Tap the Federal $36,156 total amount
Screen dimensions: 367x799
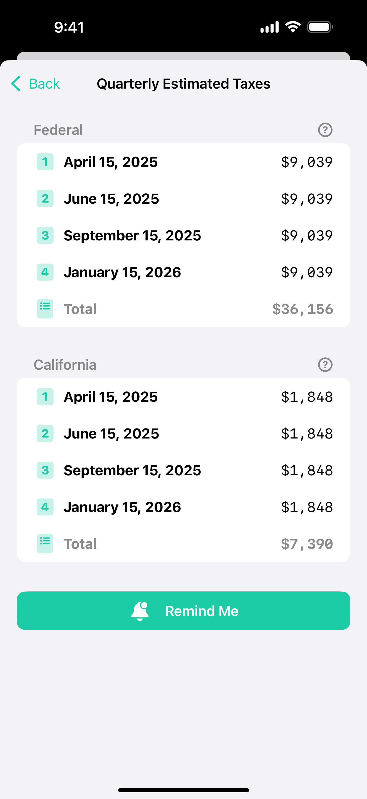(x=302, y=309)
